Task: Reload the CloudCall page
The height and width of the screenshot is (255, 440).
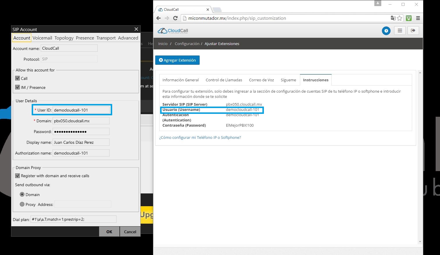Action: (175, 18)
